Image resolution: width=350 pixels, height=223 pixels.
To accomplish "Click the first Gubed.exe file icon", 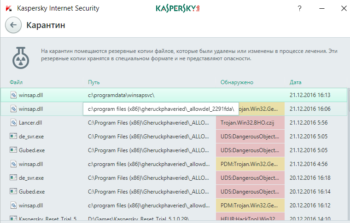I will pyautogui.click(x=13, y=150).
